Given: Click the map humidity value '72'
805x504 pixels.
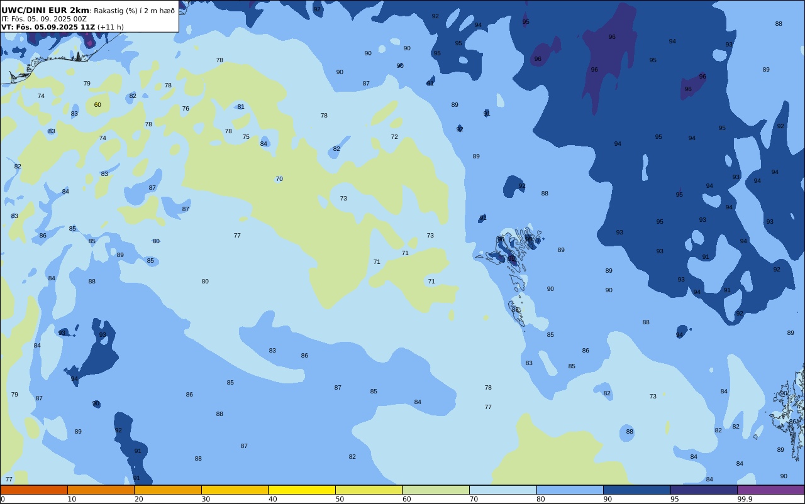Looking at the screenshot, I should pos(394,137).
